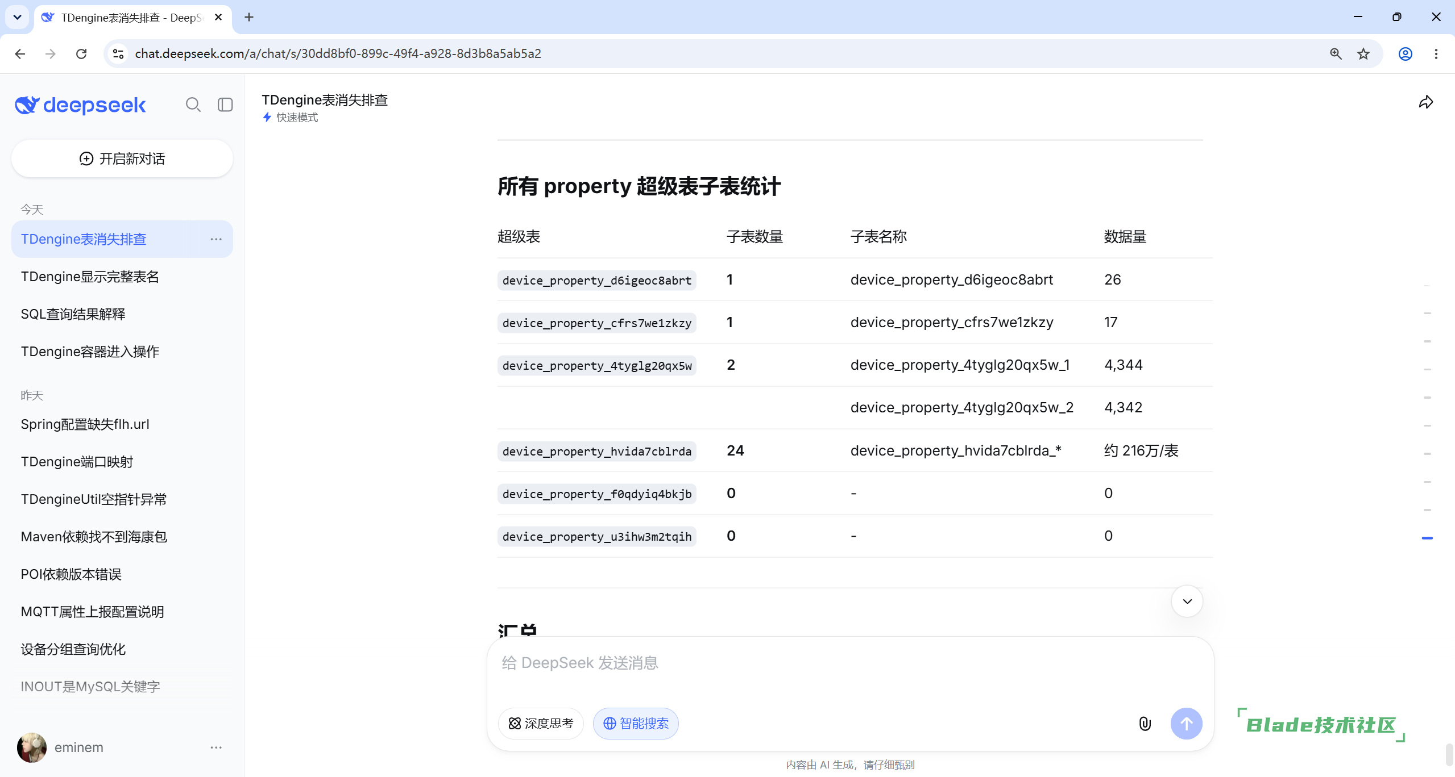Viewport: 1455px width, 777px height.
Task: Open the Maven依赖找不到海康包 conversation
Action: point(122,537)
